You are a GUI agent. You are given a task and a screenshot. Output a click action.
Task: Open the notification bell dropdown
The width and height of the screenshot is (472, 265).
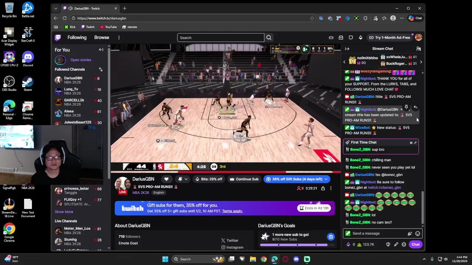pyautogui.click(x=183, y=179)
